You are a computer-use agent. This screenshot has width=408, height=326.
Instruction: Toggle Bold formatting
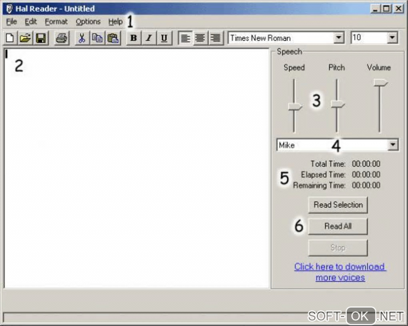pyautogui.click(x=134, y=38)
